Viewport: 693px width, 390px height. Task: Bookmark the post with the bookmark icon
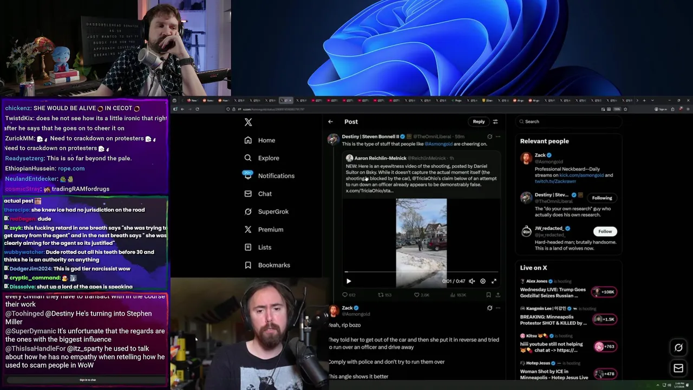[x=488, y=295]
